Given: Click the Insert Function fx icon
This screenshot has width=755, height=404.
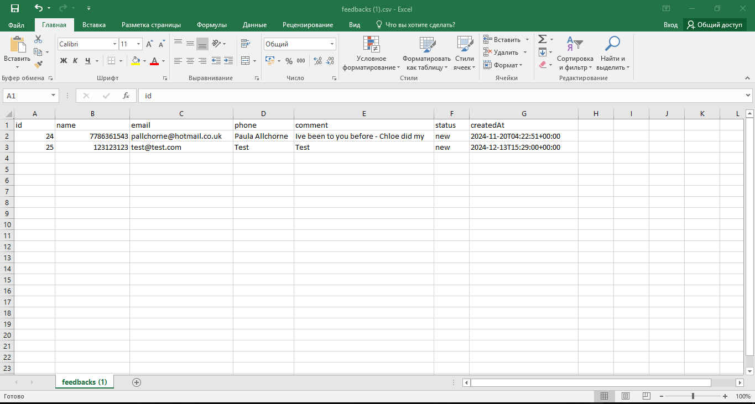Looking at the screenshot, I should pyautogui.click(x=126, y=96).
